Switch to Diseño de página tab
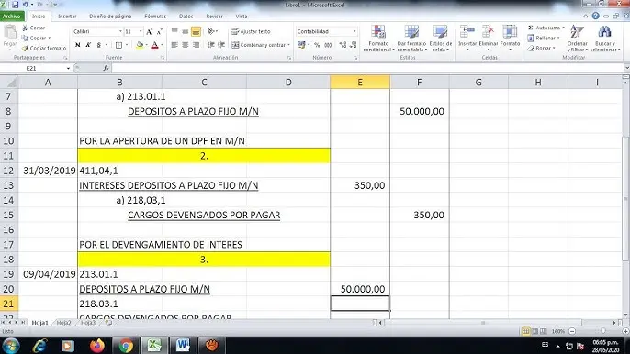Image resolution: width=630 pixels, height=354 pixels. point(110,17)
